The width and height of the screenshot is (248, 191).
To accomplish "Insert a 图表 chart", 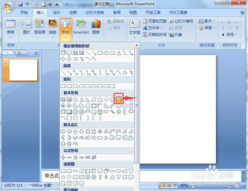I will (96, 27).
